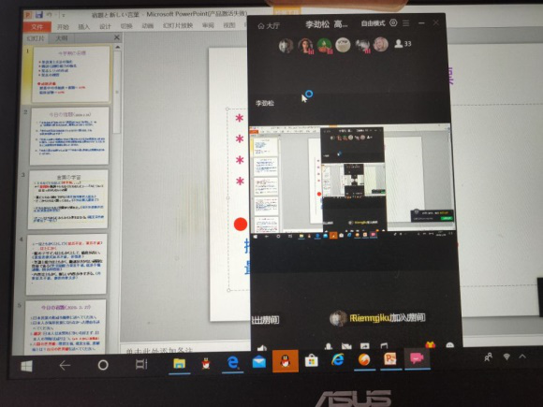543x407 pixels.
Task: Switch to the 大纲 outline pane tab
Action: tap(62, 38)
